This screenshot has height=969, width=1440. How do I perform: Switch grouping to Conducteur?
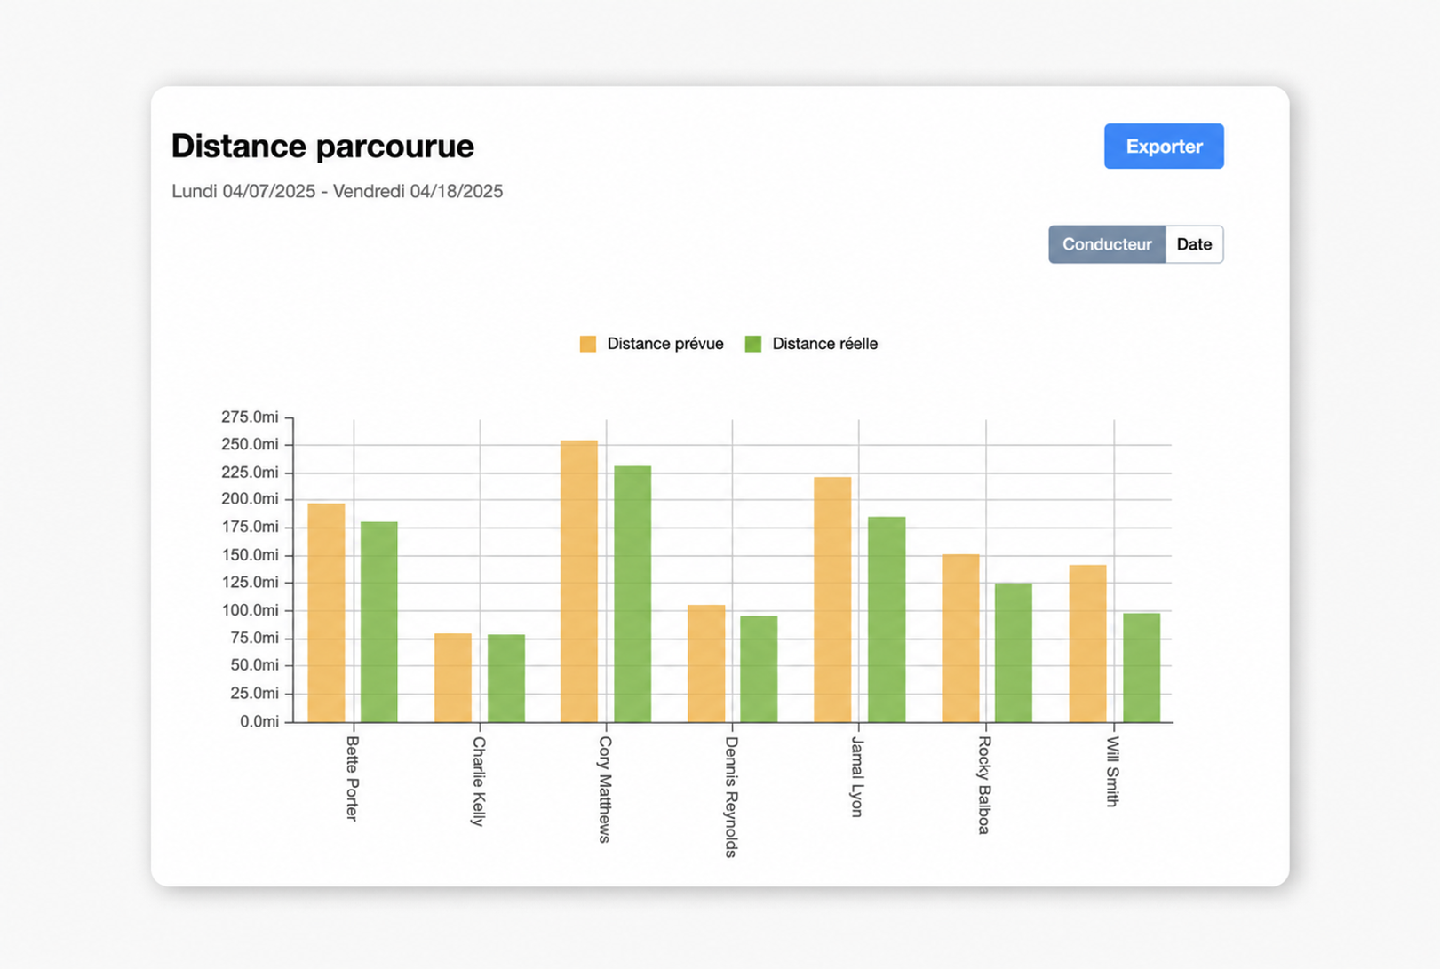pyautogui.click(x=1107, y=244)
